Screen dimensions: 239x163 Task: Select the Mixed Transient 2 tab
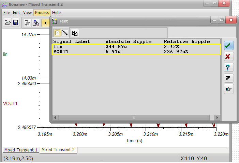[x=58, y=150]
